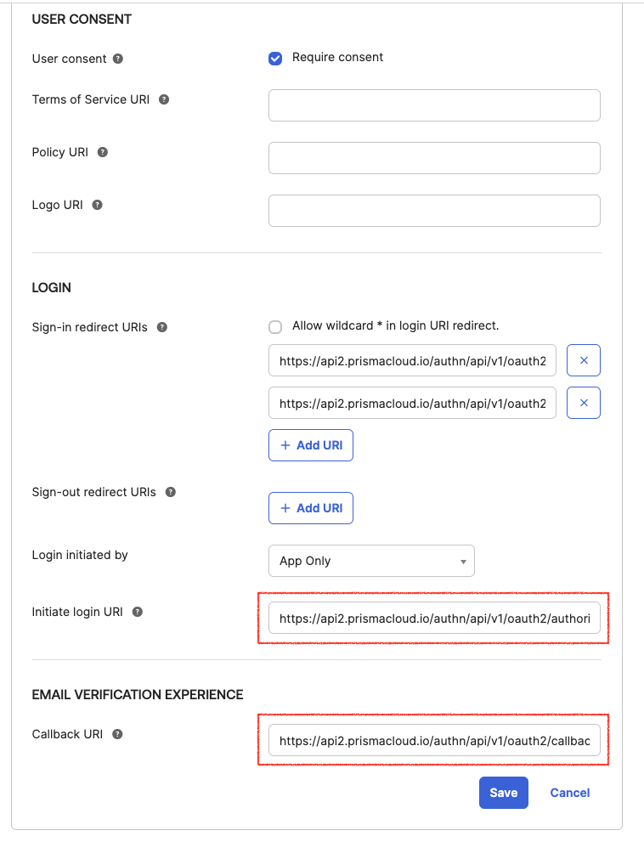The width and height of the screenshot is (644, 842).
Task: Click help icon beside Callback URI
Action: [118, 734]
